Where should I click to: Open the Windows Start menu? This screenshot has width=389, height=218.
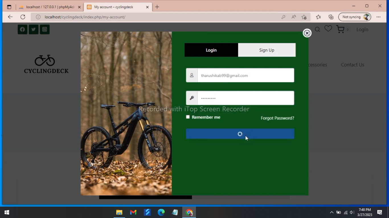click(7, 212)
